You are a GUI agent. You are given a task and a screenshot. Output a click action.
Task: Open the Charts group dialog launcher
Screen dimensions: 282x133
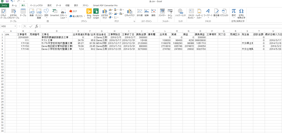pos(134,21)
